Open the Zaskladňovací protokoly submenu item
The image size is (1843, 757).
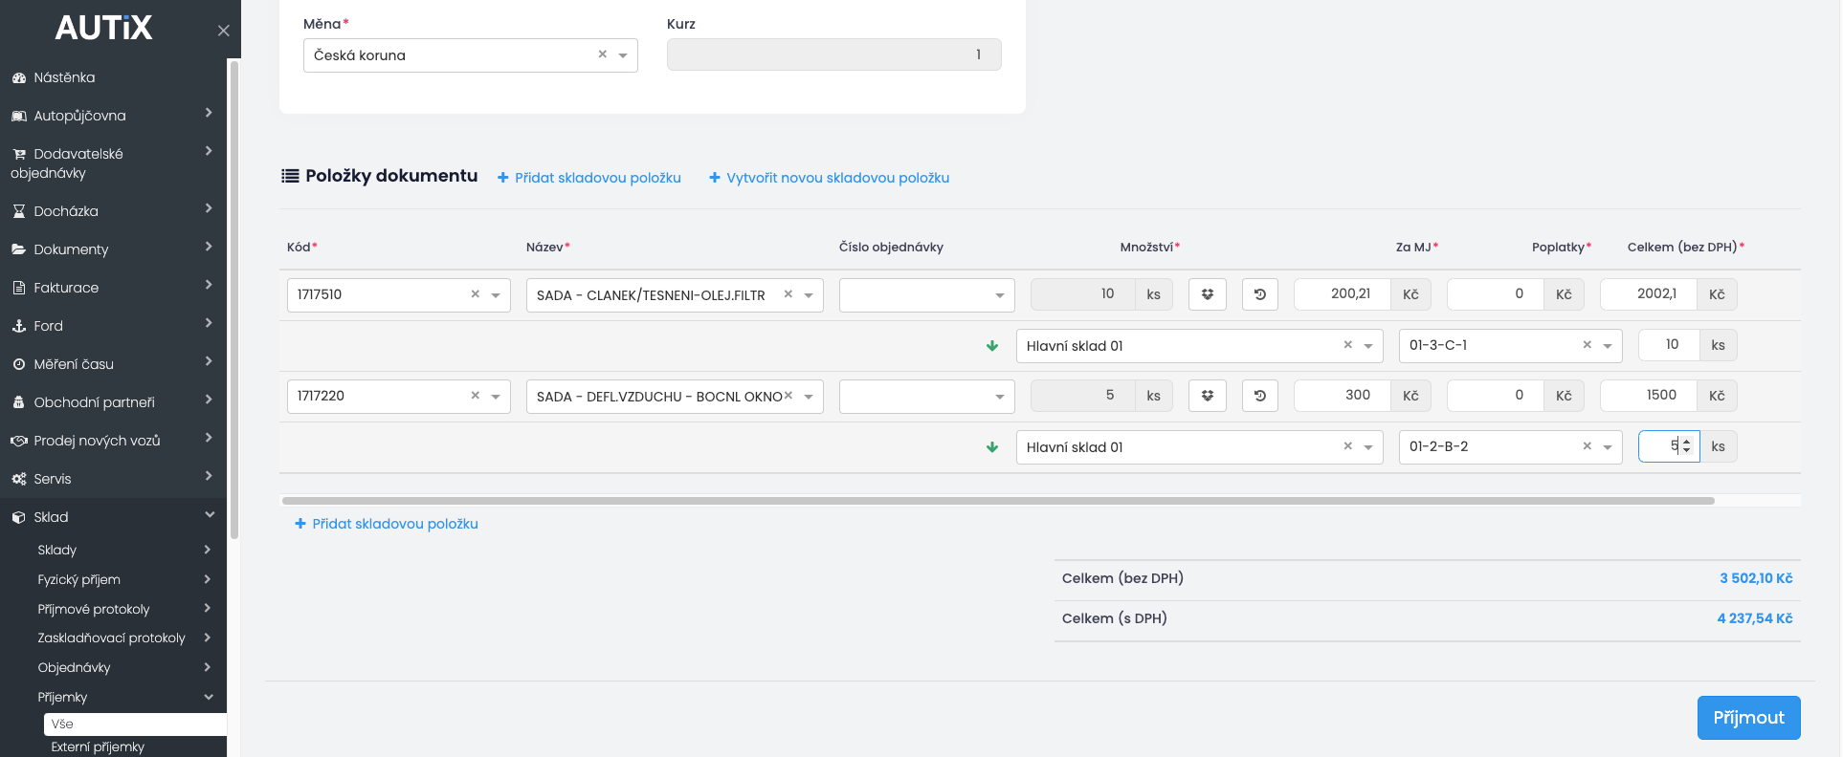click(x=114, y=638)
